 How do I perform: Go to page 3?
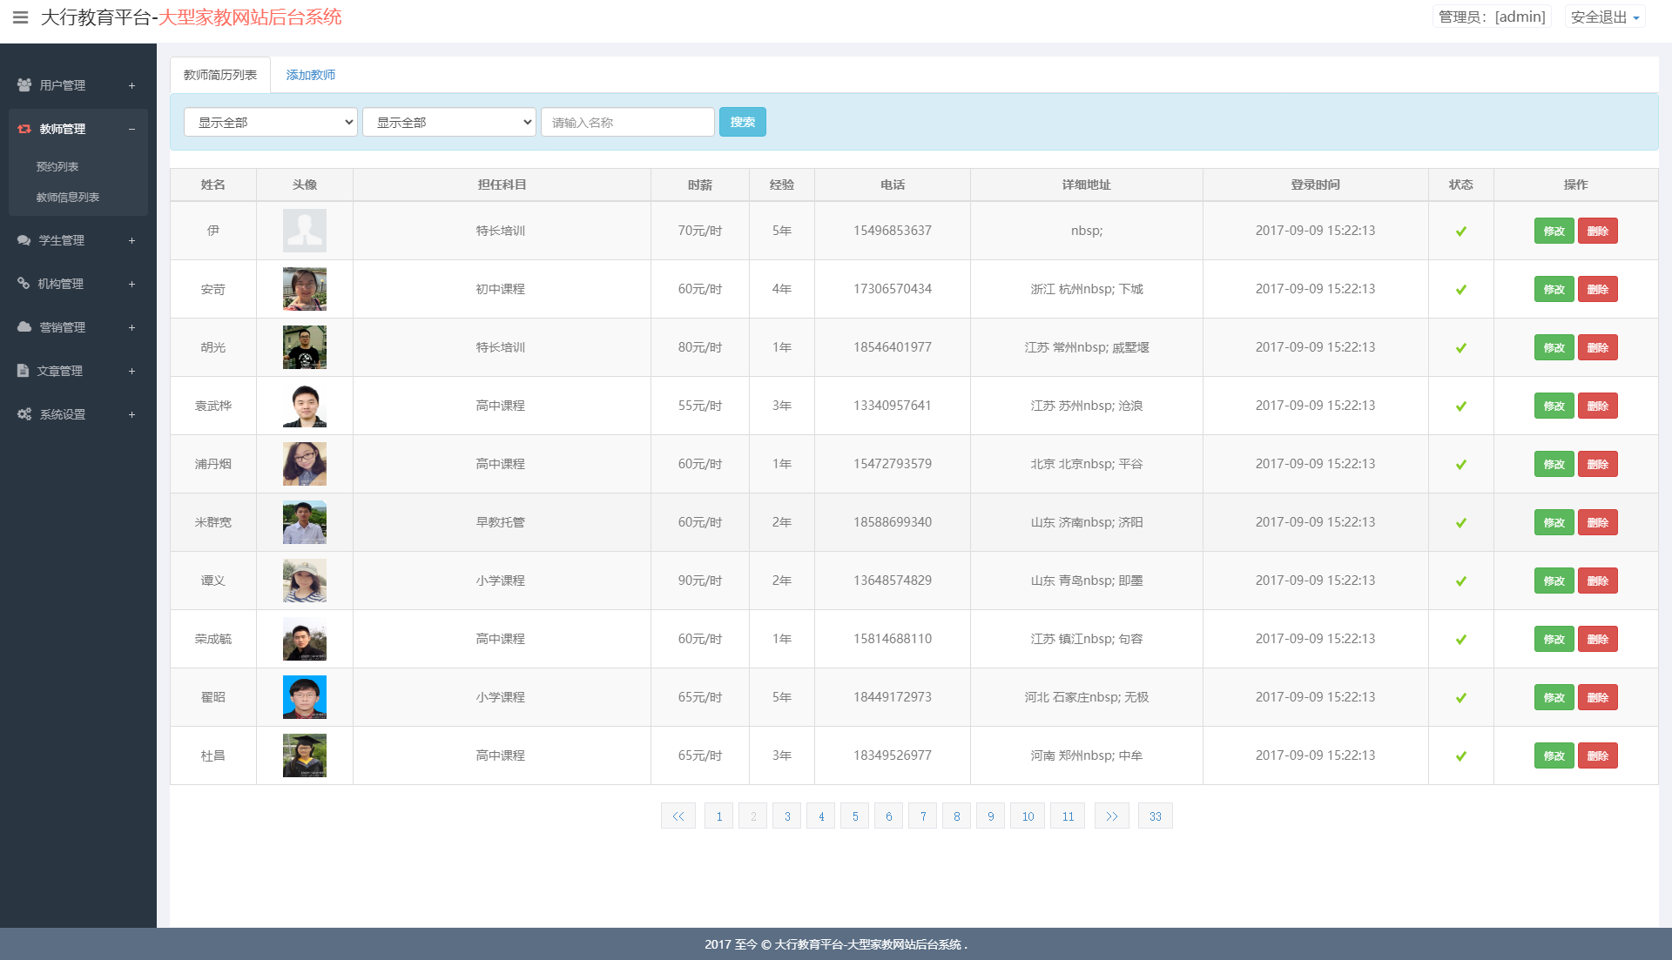click(787, 816)
